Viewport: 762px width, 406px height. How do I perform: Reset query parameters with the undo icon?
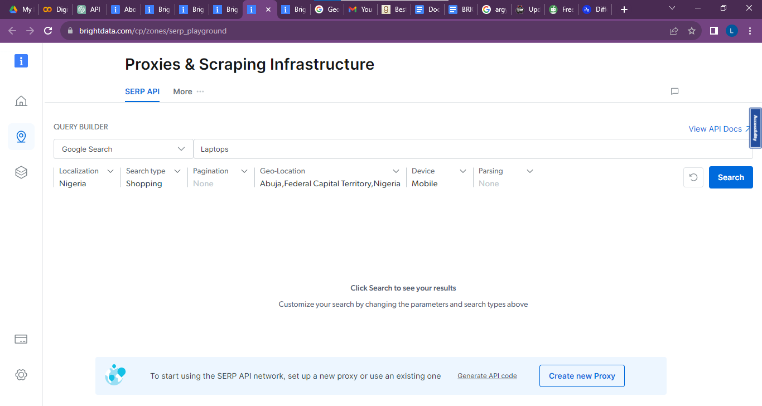(693, 177)
